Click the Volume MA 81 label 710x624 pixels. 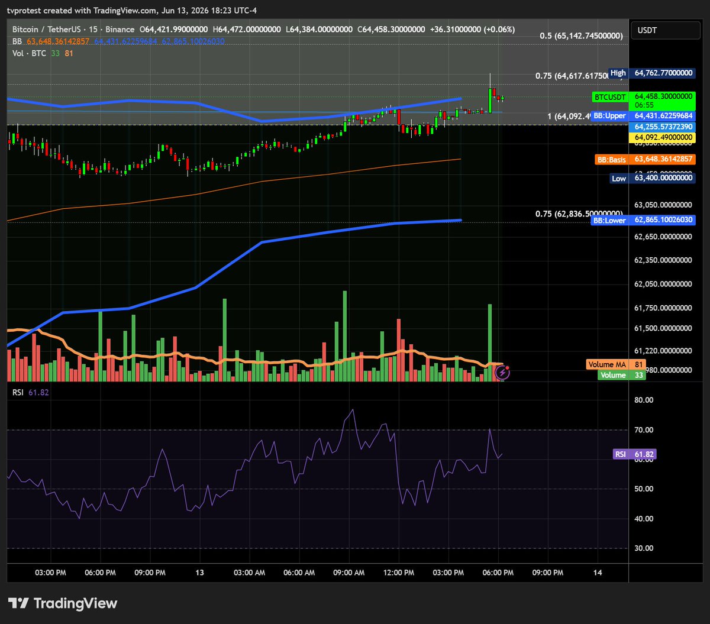(x=616, y=365)
